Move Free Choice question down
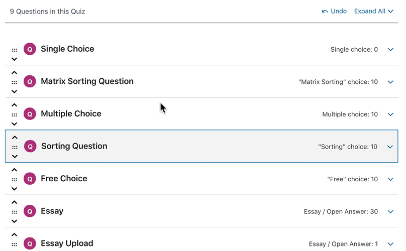Viewport: 406px width, 251px height. (x=14, y=189)
